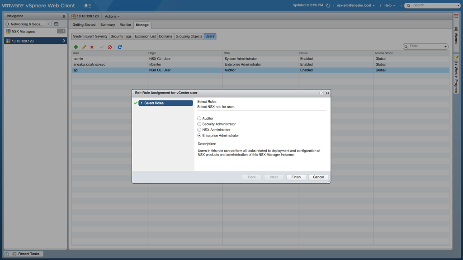Viewport: 463px width, 260px height.
Task: Open the home menu icon
Action: coord(87,5)
